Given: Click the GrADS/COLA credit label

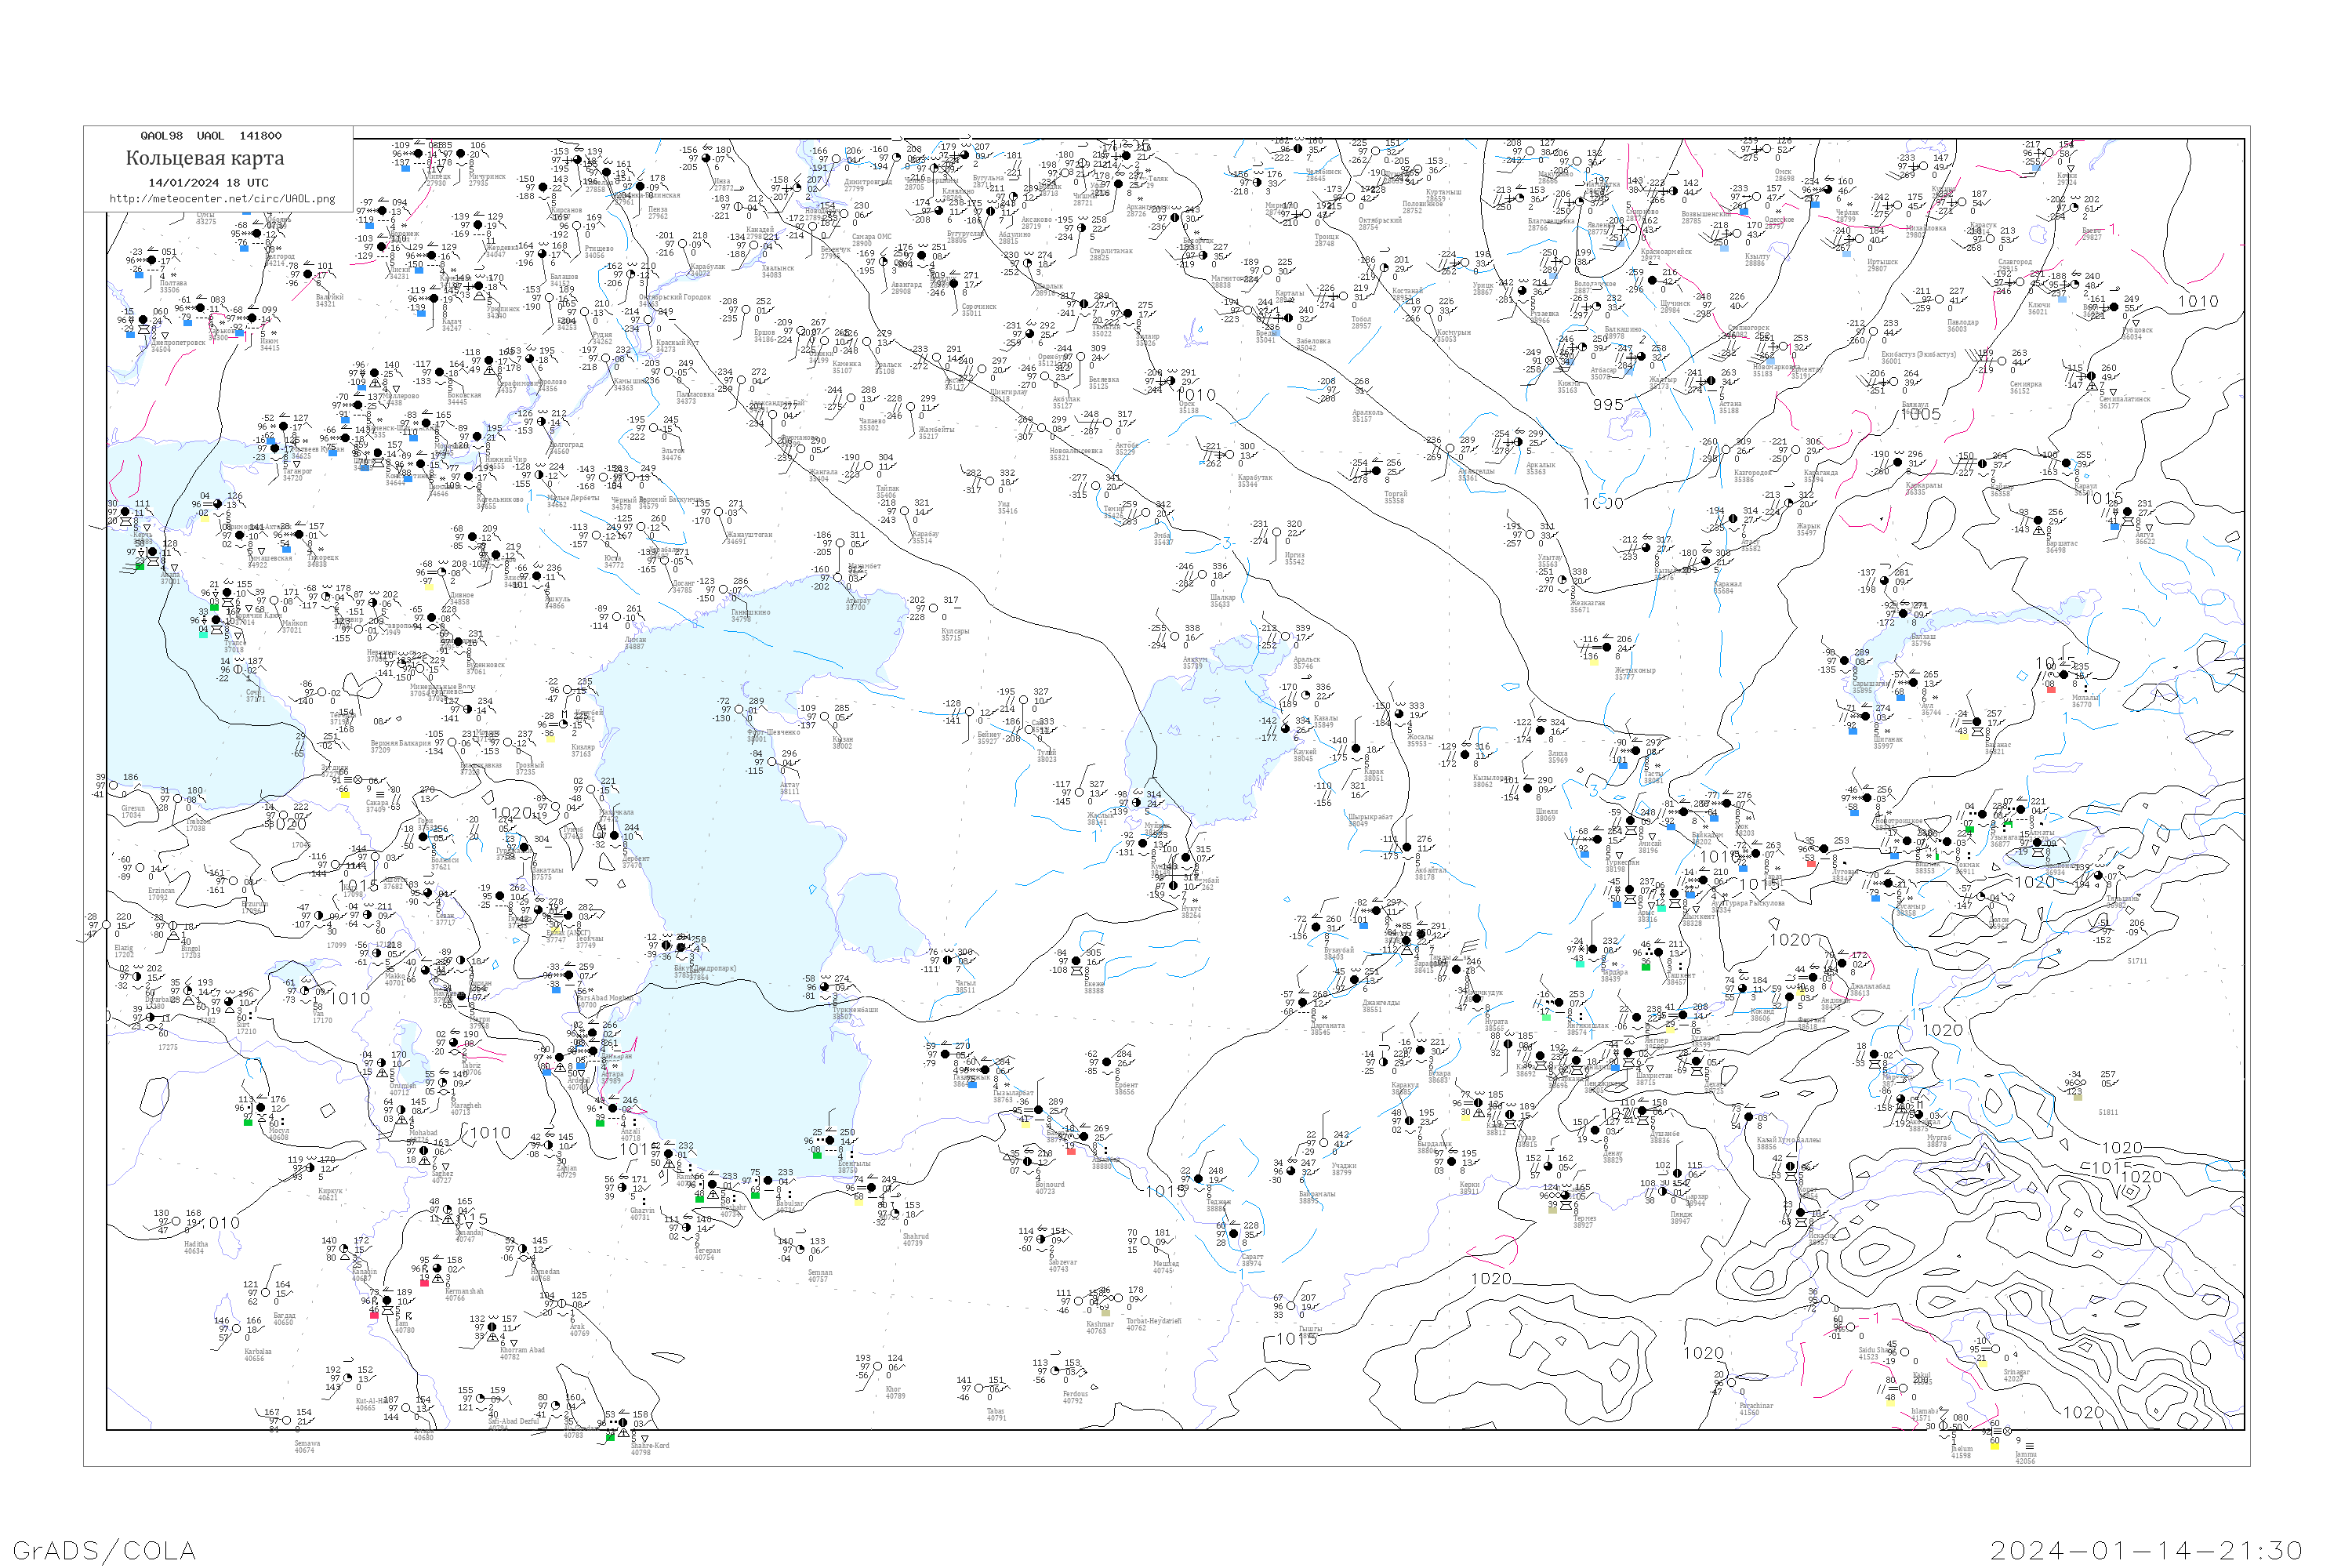Looking at the screenshot, I should pyautogui.click(x=104, y=1550).
